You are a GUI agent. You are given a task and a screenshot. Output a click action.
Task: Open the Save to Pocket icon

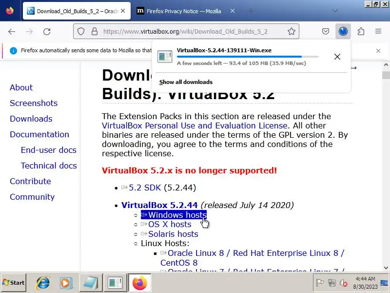point(326,31)
